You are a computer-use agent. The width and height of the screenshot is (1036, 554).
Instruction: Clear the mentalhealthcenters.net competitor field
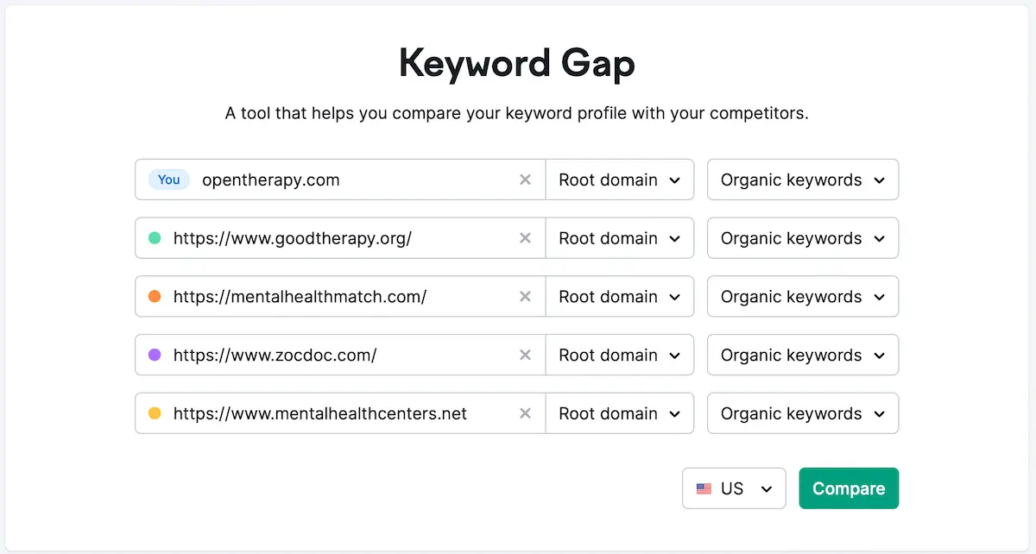525,413
